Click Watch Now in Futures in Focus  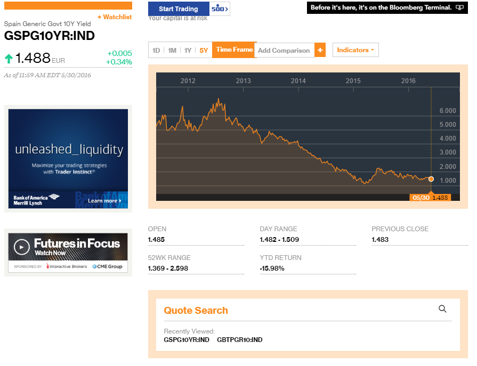coord(50,253)
